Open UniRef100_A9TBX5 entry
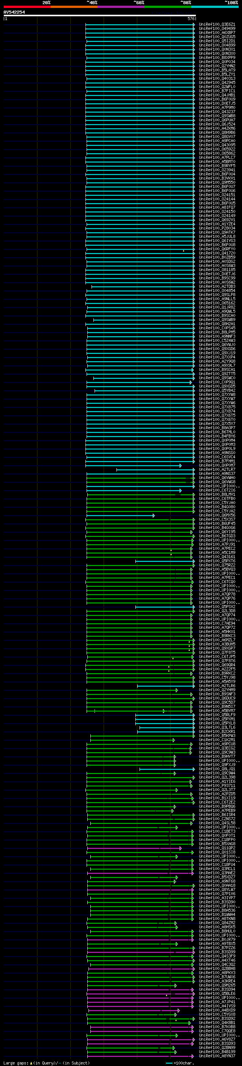This screenshot has width=242, height=1066. coord(217,943)
